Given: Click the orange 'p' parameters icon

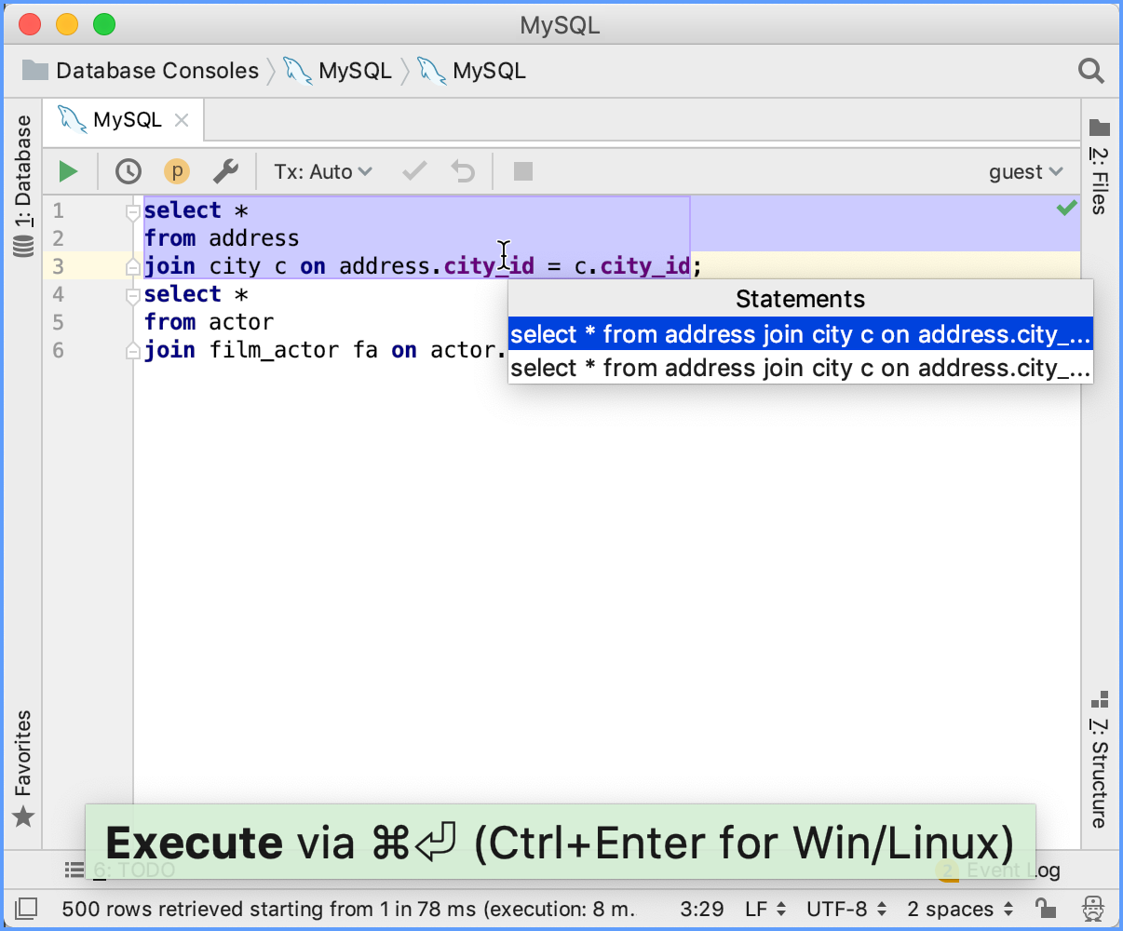Looking at the screenshot, I should pos(177,171).
